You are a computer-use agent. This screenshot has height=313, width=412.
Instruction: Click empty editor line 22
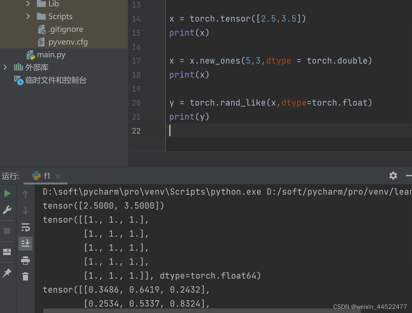coord(288,131)
